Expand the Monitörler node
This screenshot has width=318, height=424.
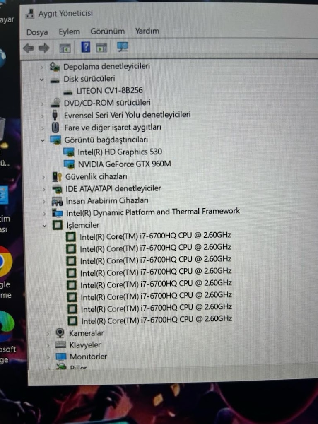click(48, 357)
